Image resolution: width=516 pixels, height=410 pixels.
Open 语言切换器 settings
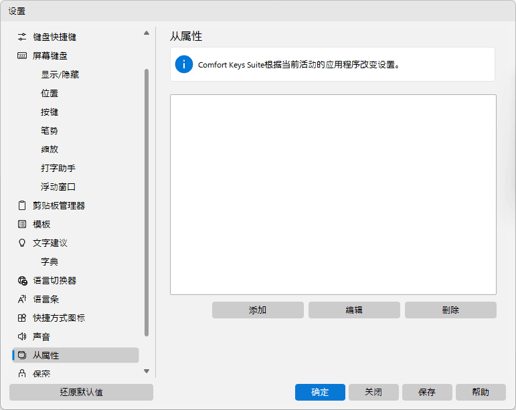point(76,280)
